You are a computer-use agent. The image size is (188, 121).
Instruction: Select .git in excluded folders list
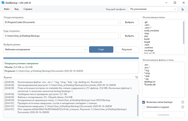tap(146, 22)
